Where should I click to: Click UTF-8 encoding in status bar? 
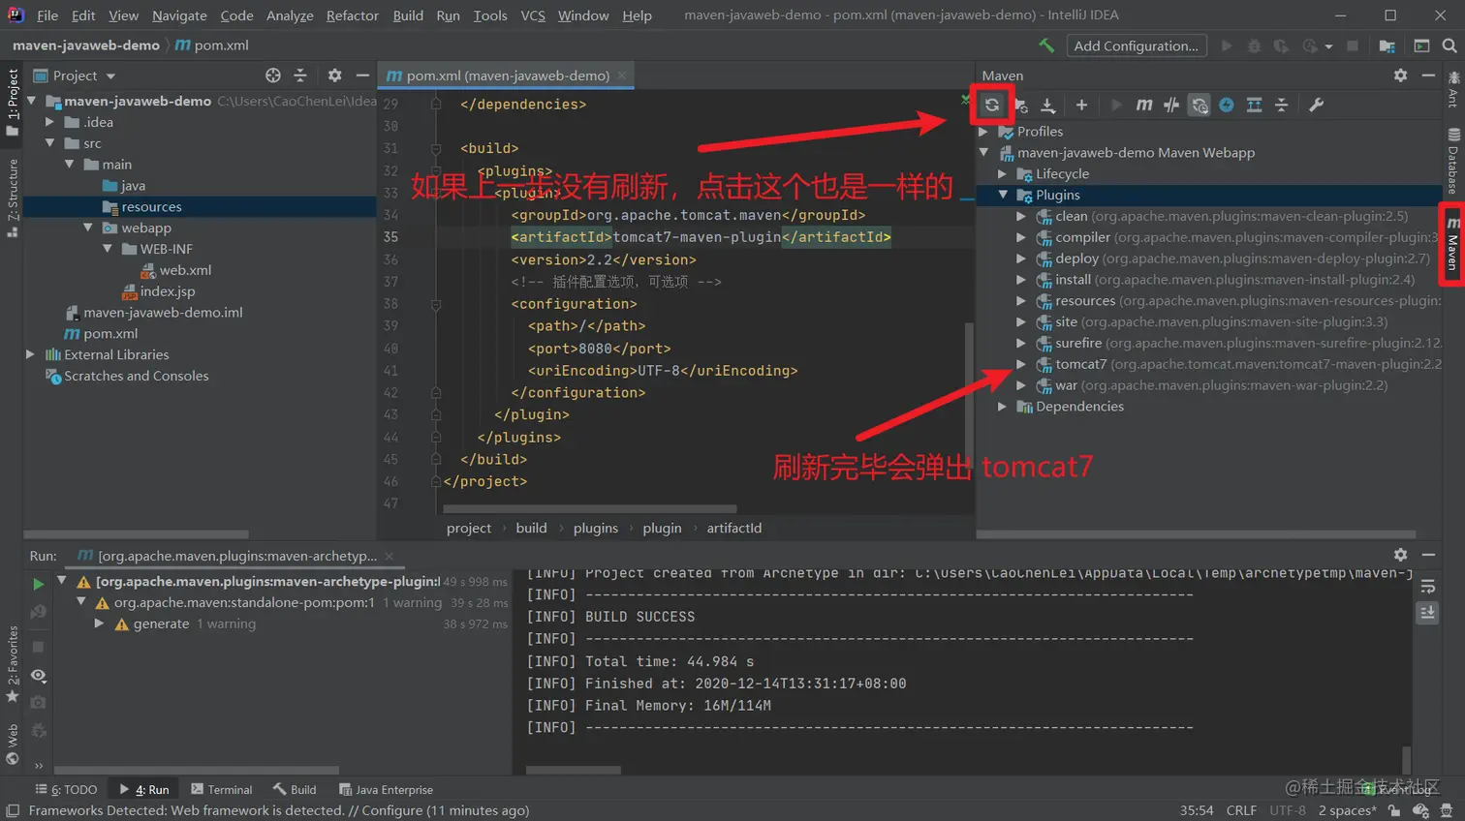[1288, 810]
